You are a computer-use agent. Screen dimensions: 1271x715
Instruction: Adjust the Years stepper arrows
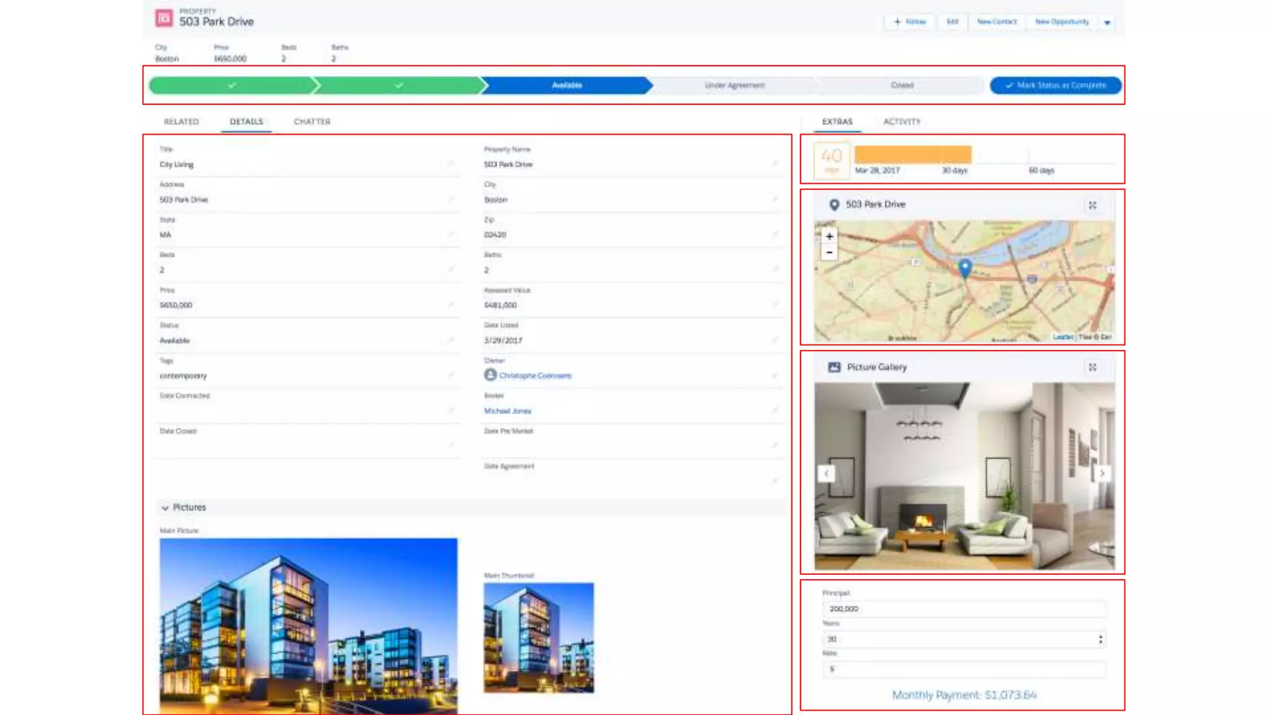[1100, 639]
